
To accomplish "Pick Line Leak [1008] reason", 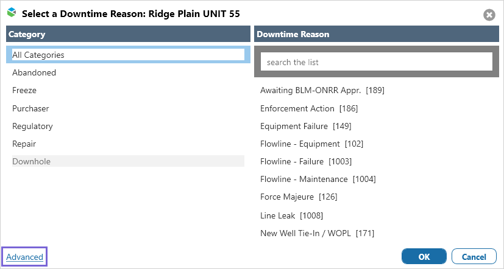I will click(x=291, y=215).
